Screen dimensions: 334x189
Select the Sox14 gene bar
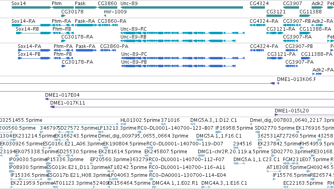click(x=31, y=7)
